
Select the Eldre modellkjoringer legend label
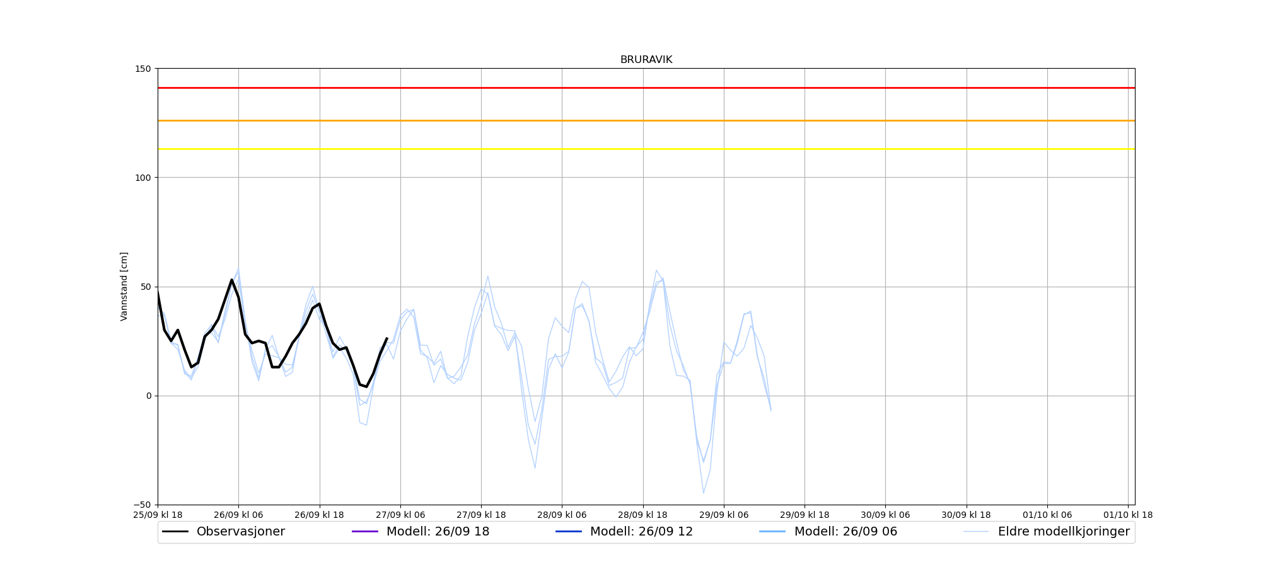click(1064, 532)
